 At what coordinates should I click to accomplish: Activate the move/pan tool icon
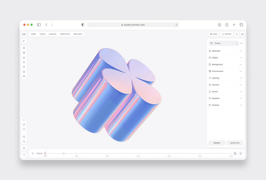(24, 120)
